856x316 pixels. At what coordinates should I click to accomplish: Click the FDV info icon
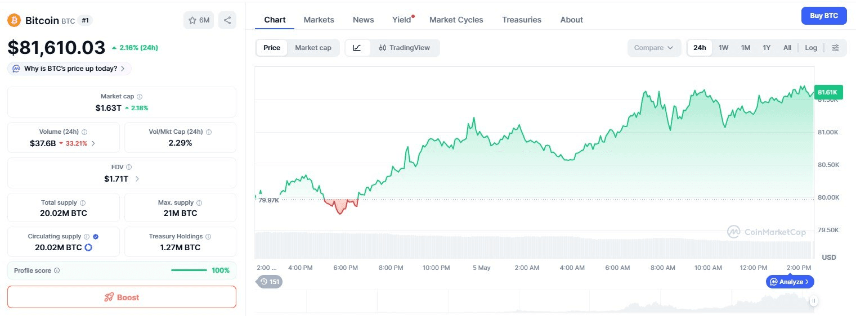[129, 168]
